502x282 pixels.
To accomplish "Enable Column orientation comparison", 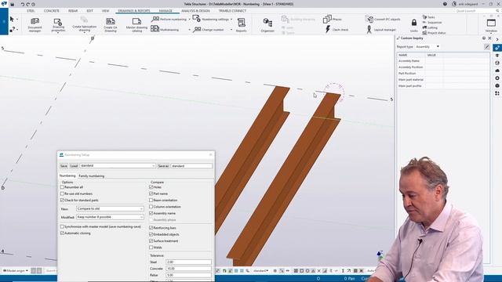I will (x=151, y=207).
